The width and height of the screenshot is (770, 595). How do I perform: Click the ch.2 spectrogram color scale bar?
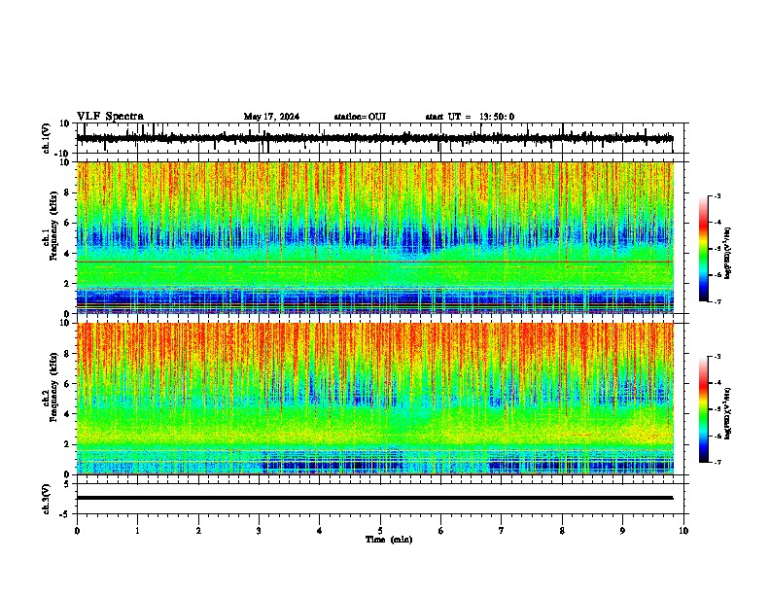tap(704, 409)
